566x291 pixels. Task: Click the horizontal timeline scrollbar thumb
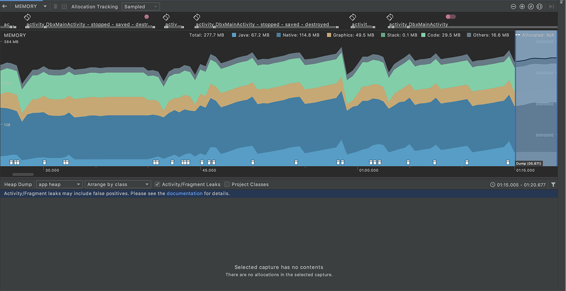click(x=23, y=175)
